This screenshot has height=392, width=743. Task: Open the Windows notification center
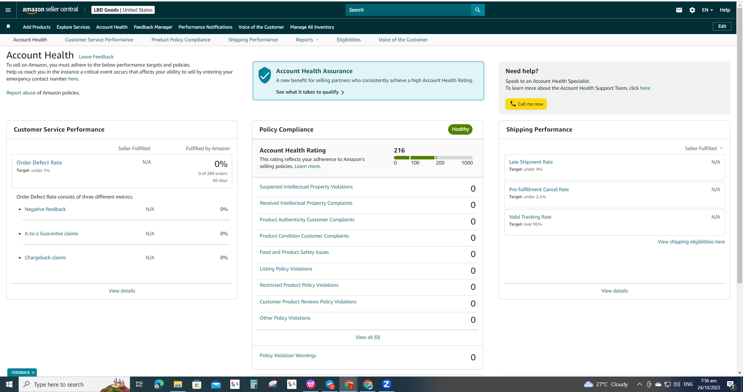[731, 384]
